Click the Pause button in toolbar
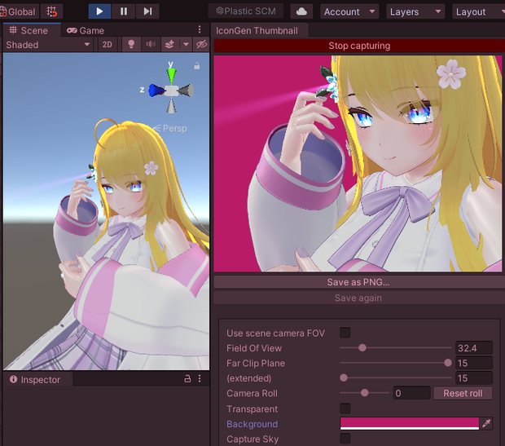Viewport: 505px width, 446px height. coord(124,11)
